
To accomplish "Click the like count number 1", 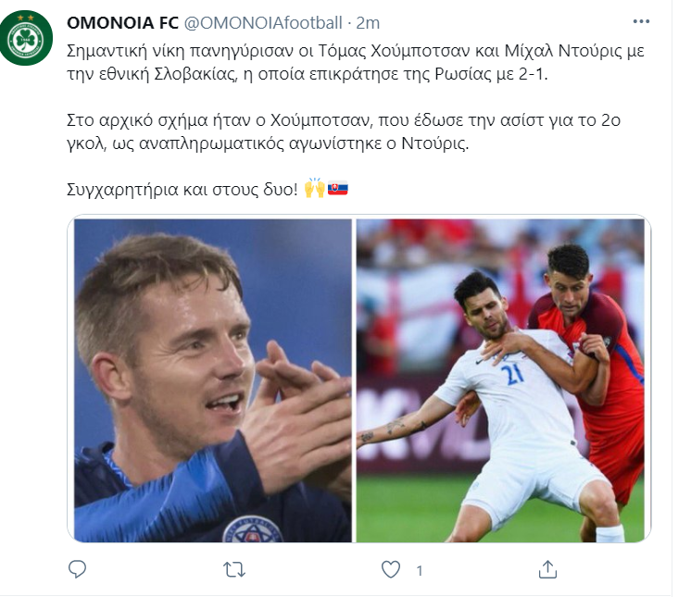I will [x=419, y=570].
